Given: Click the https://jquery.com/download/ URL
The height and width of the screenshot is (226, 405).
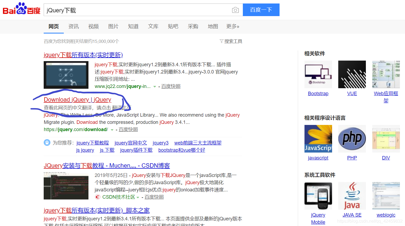Looking at the screenshot, I should tap(76, 129).
